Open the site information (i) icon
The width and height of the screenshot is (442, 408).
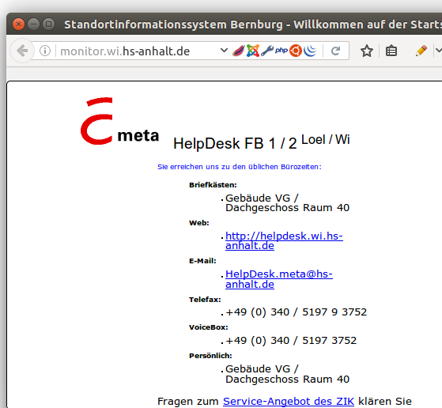tap(45, 51)
